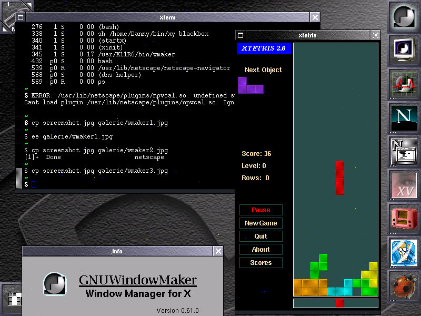Click the falling red bar piece in xtetris
The height and width of the screenshot is (316, 421).
(x=339, y=178)
